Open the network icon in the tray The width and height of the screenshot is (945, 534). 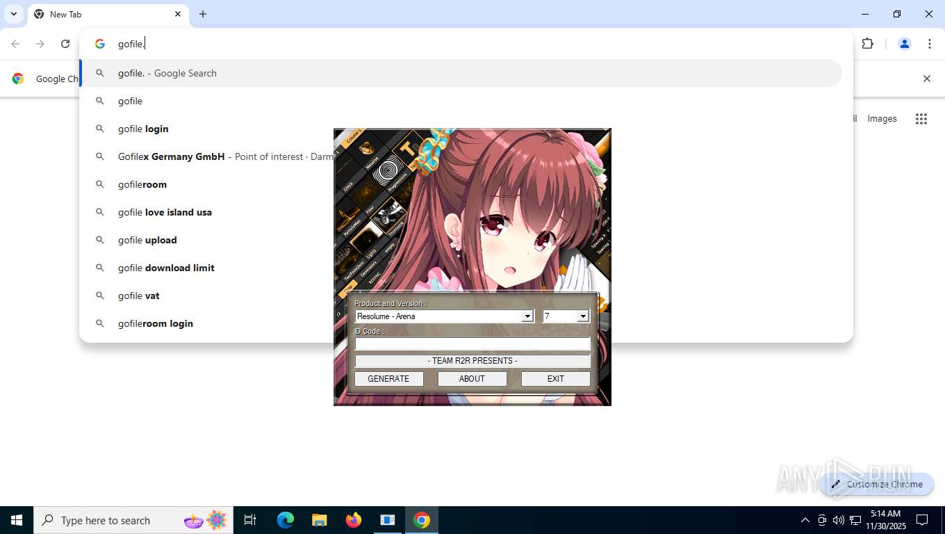point(855,520)
